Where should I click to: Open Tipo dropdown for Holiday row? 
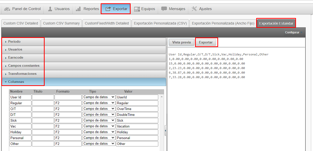tap(99, 132)
